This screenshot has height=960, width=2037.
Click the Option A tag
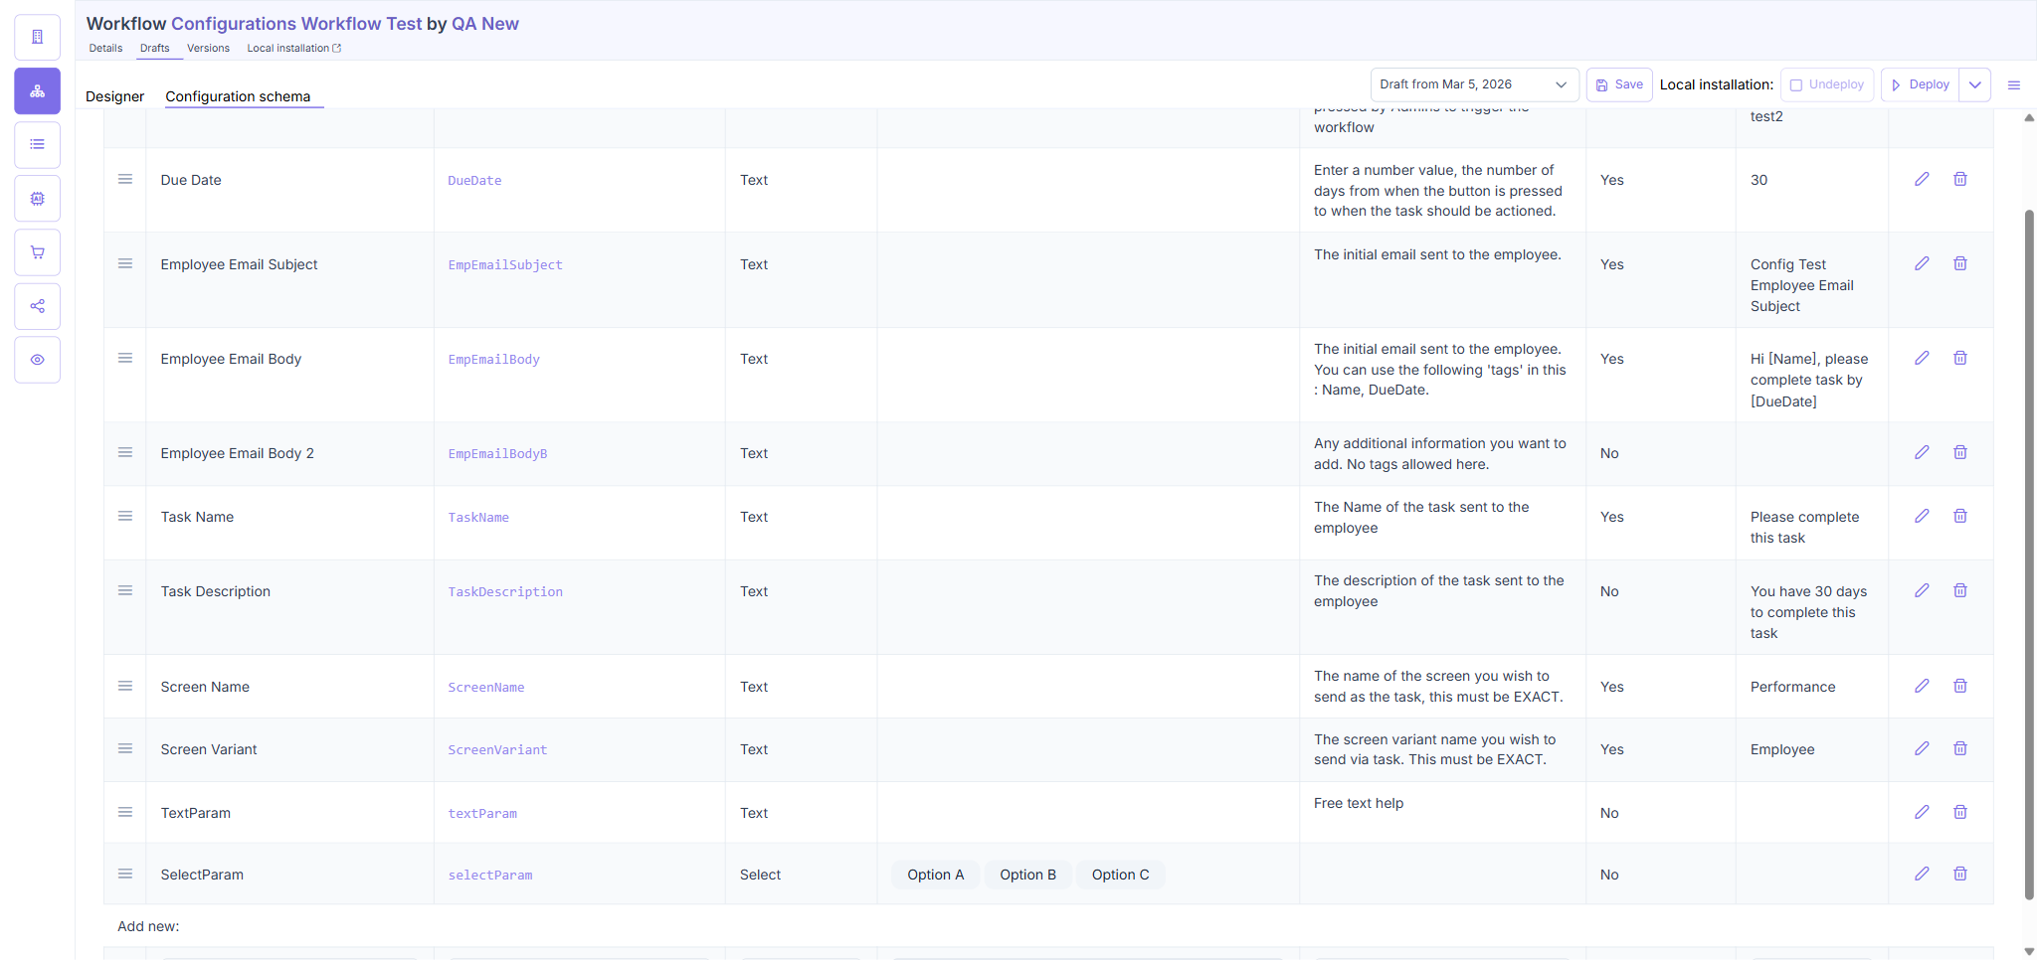935,875
